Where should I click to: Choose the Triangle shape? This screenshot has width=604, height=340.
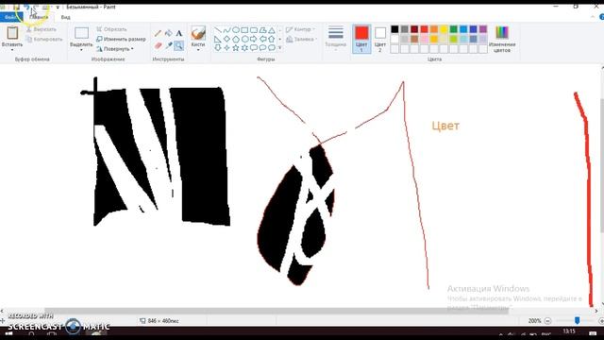272,30
